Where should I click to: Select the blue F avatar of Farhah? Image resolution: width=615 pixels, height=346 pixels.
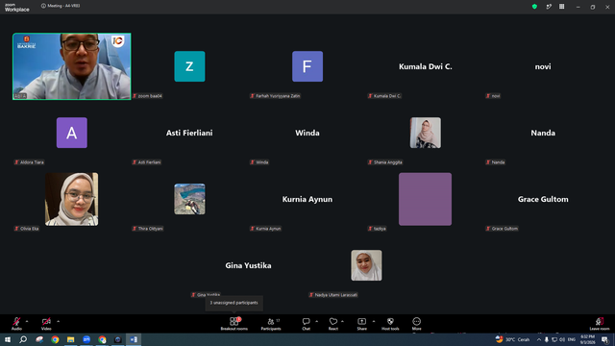[x=307, y=66]
